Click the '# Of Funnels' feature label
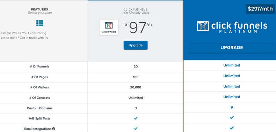Viewport: 276px width, 132px height. pos(39,67)
